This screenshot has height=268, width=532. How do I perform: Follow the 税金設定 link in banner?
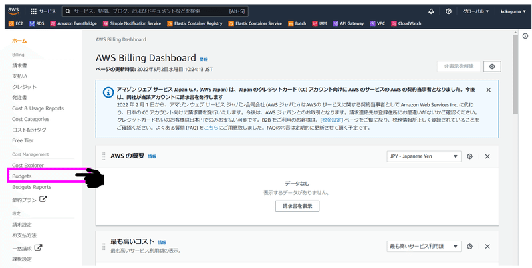(331, 120)
